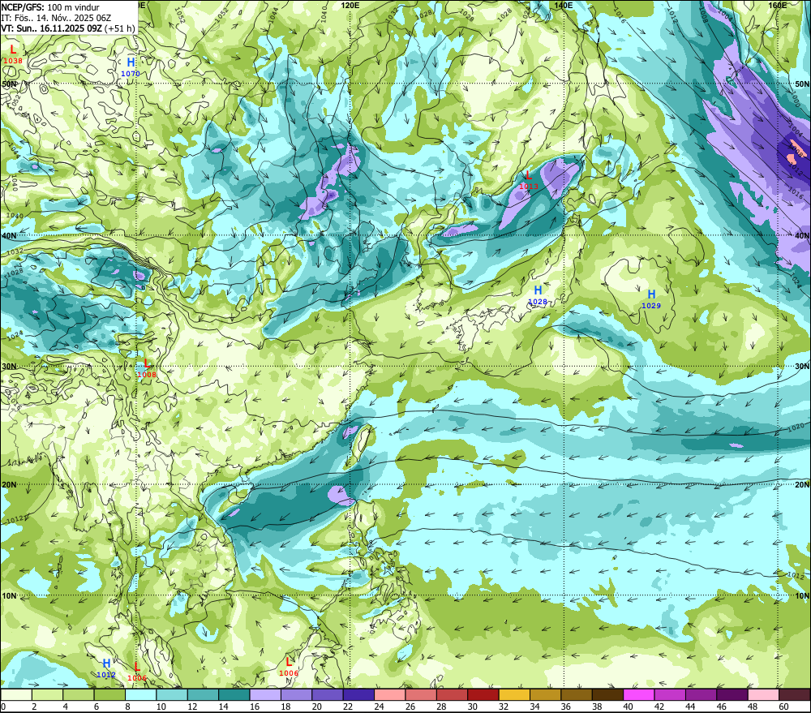The image size is (811, 713).
Task: Click the pale pink 48–60 legend swatch
Action: coord(764,694)
